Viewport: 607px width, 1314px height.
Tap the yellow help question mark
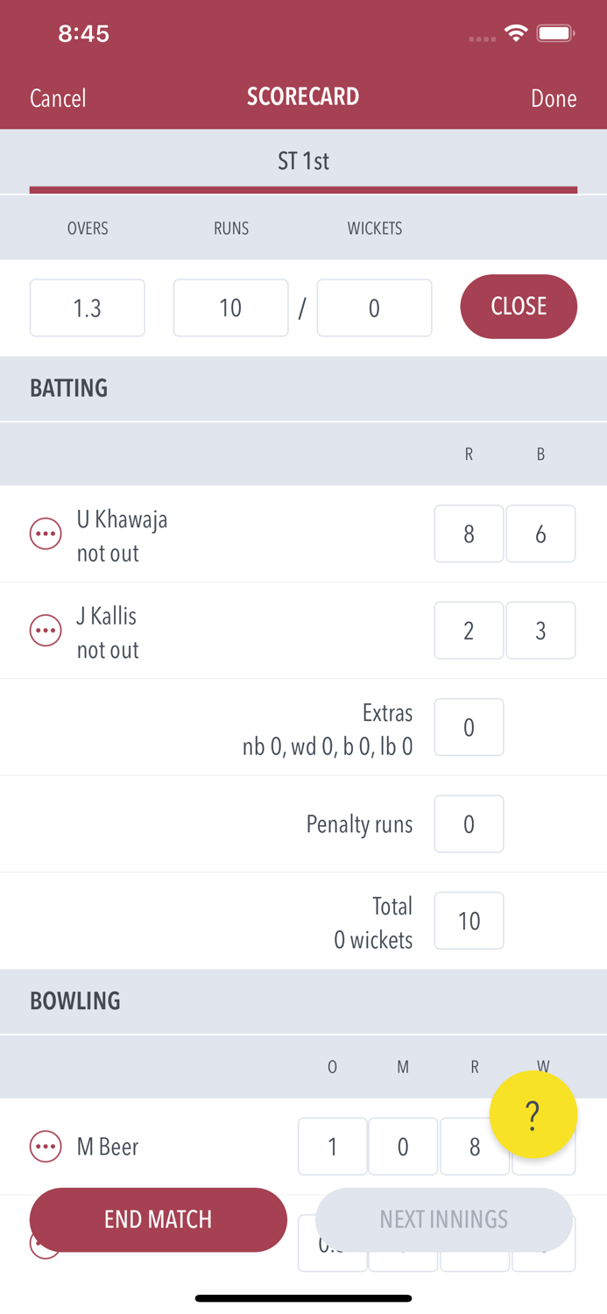click(x=533, y=1115)
